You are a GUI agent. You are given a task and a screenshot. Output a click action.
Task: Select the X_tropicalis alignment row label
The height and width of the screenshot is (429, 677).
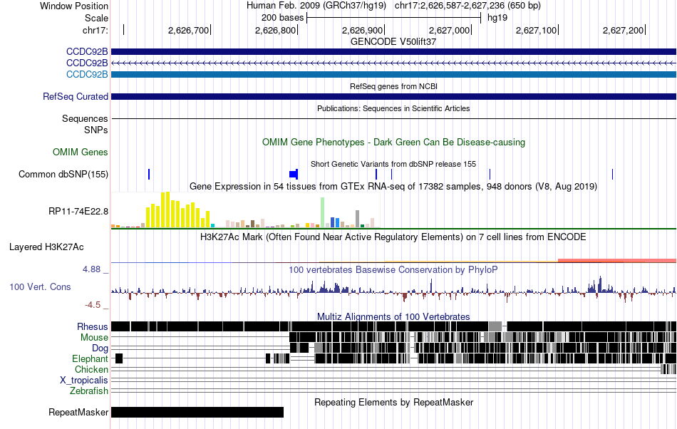[84, 381]
